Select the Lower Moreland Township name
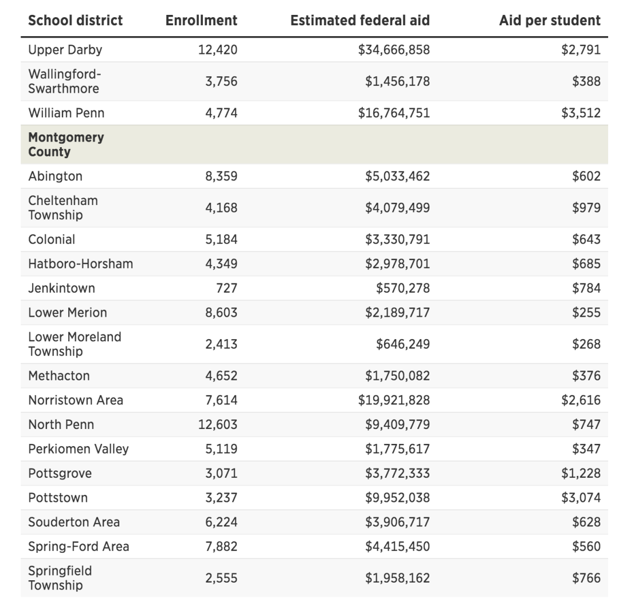This screenshot has height=606, width=619. click(x=75, y=344)
